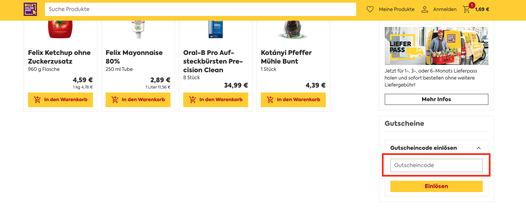Open the shopping cart icon

pos(466,9)
